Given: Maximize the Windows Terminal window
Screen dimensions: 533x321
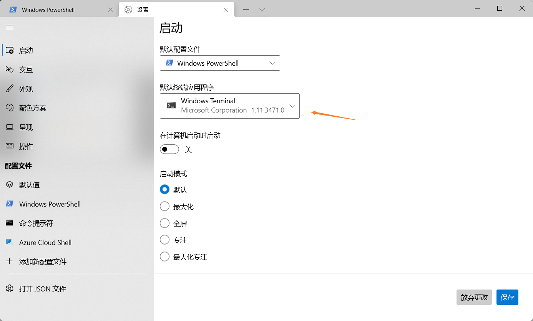Looking at the screenshot, I should tap(500, 8).
